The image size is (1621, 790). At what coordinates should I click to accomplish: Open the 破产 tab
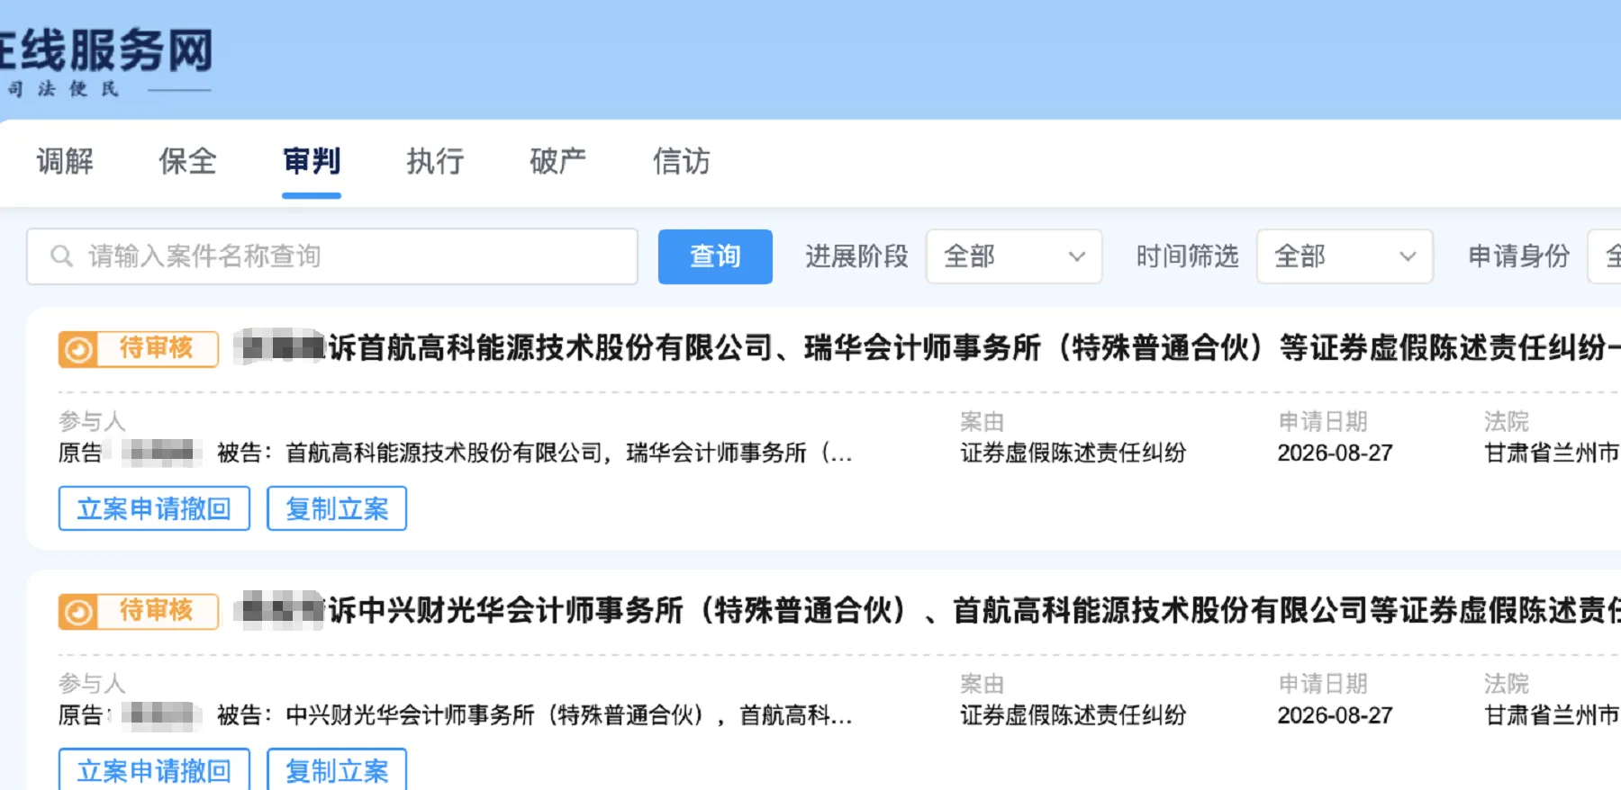tap(557, 161)
